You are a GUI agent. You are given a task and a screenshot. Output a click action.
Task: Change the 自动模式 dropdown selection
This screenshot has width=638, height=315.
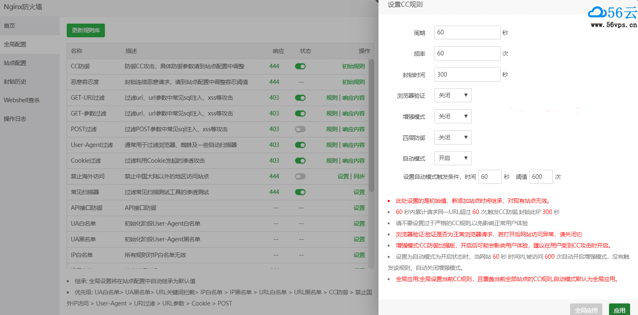453,158
